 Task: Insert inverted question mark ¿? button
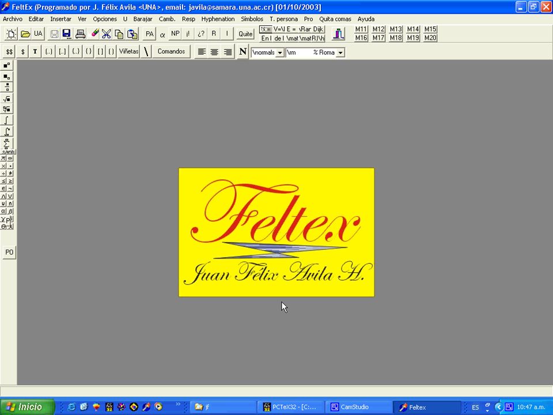[x=200, y=34]
